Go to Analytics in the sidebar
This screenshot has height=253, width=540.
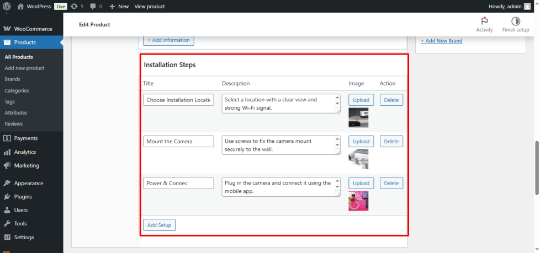click(25, 152)
